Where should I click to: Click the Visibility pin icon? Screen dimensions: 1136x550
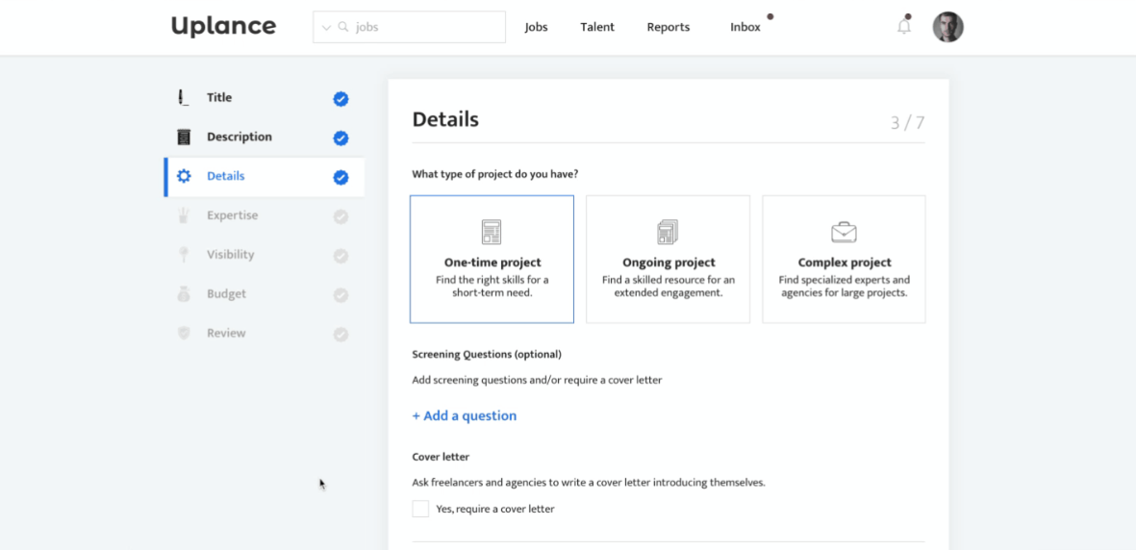click(x=184, y=255)
